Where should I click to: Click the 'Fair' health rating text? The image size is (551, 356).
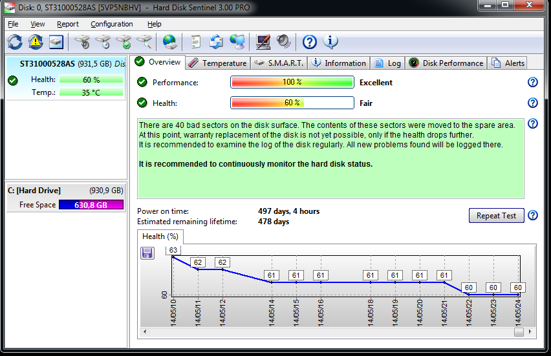(366, 103)
